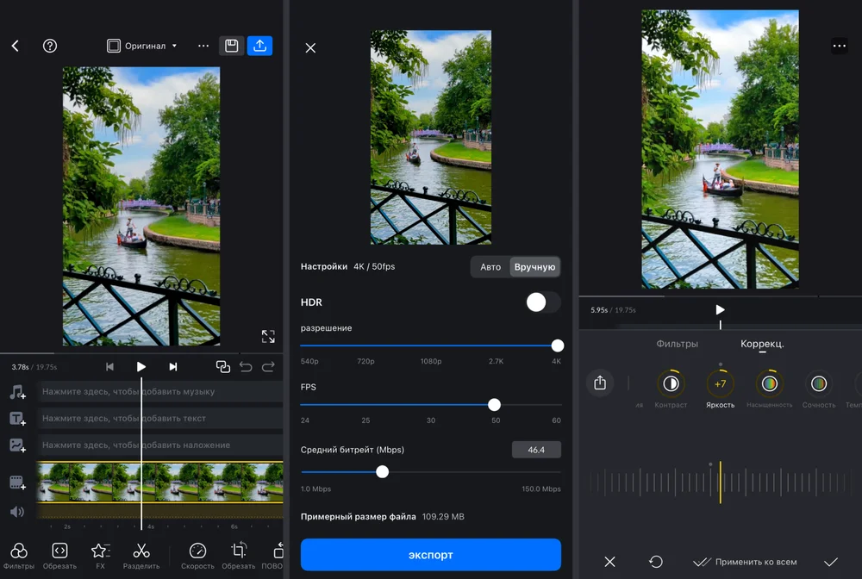862x579 pixels.
Task: Open the help question mark icon
Action: click(50, 46)
